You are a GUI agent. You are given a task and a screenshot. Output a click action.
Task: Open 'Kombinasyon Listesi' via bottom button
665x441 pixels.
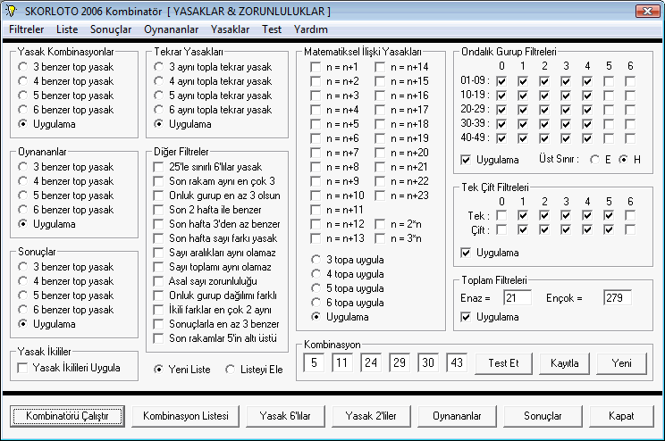click(187, 416)
